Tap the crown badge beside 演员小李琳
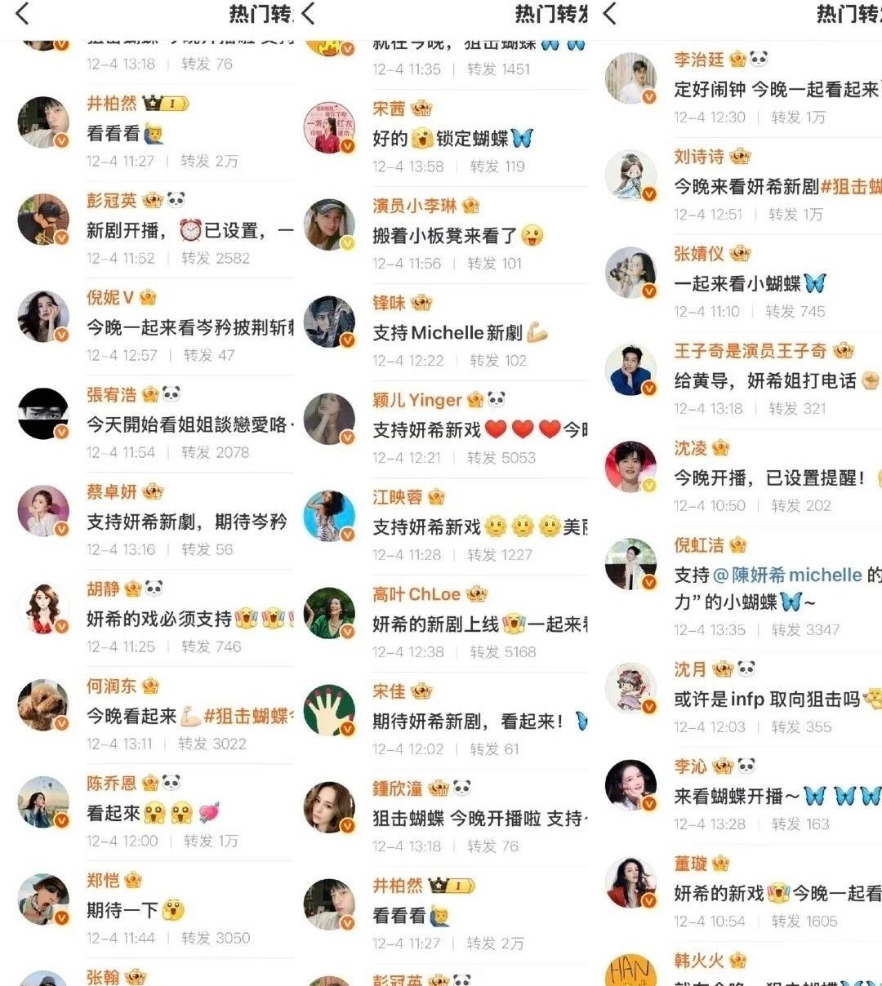882x986 pixels. [x=470, y=206]
